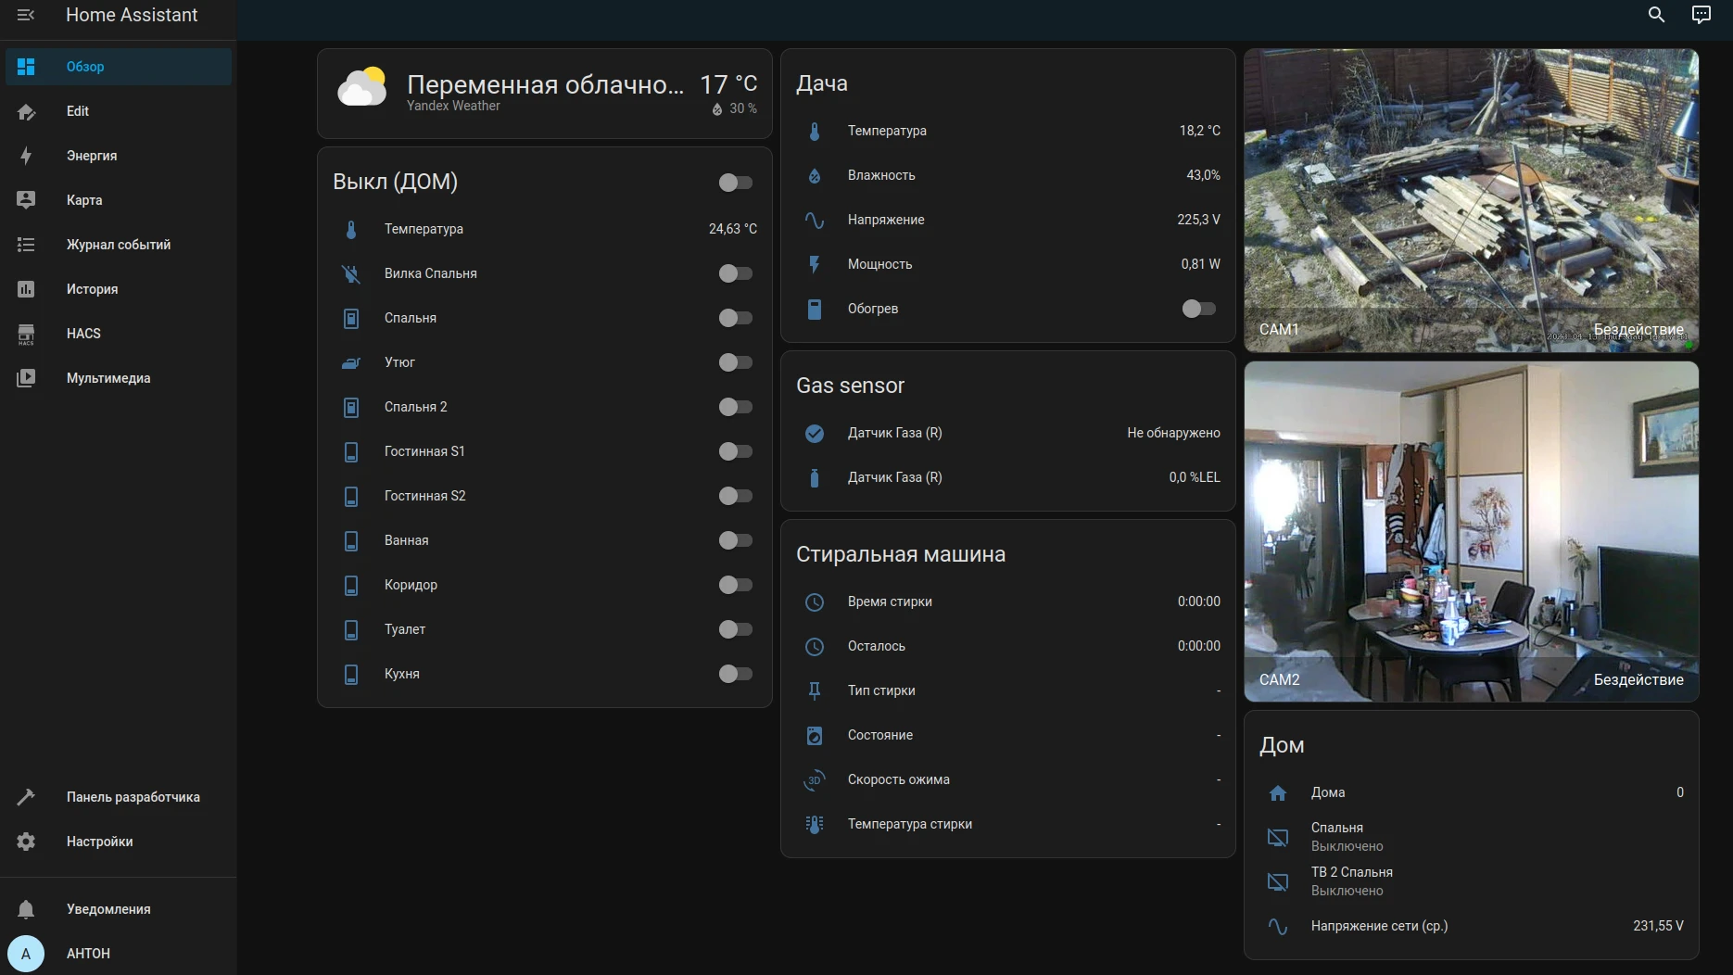The width and height of the screenshot is (1733, 975).
Task: Click the gas bottle icon of 0,0 %LEL sensor
Action: pos(815,477)
